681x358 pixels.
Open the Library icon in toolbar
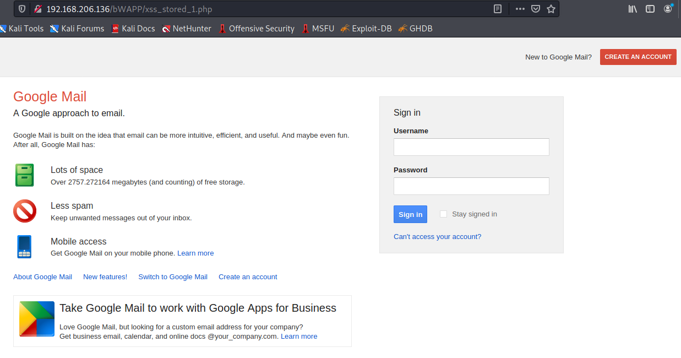tap(633, 9)
